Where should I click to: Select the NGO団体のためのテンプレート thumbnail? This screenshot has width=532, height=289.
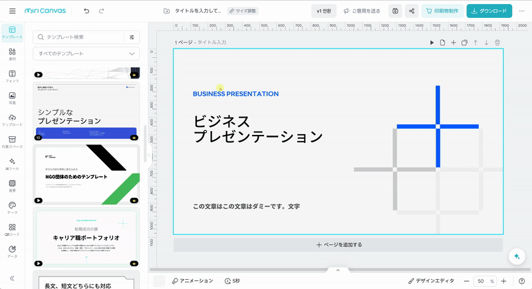point(86,174)
